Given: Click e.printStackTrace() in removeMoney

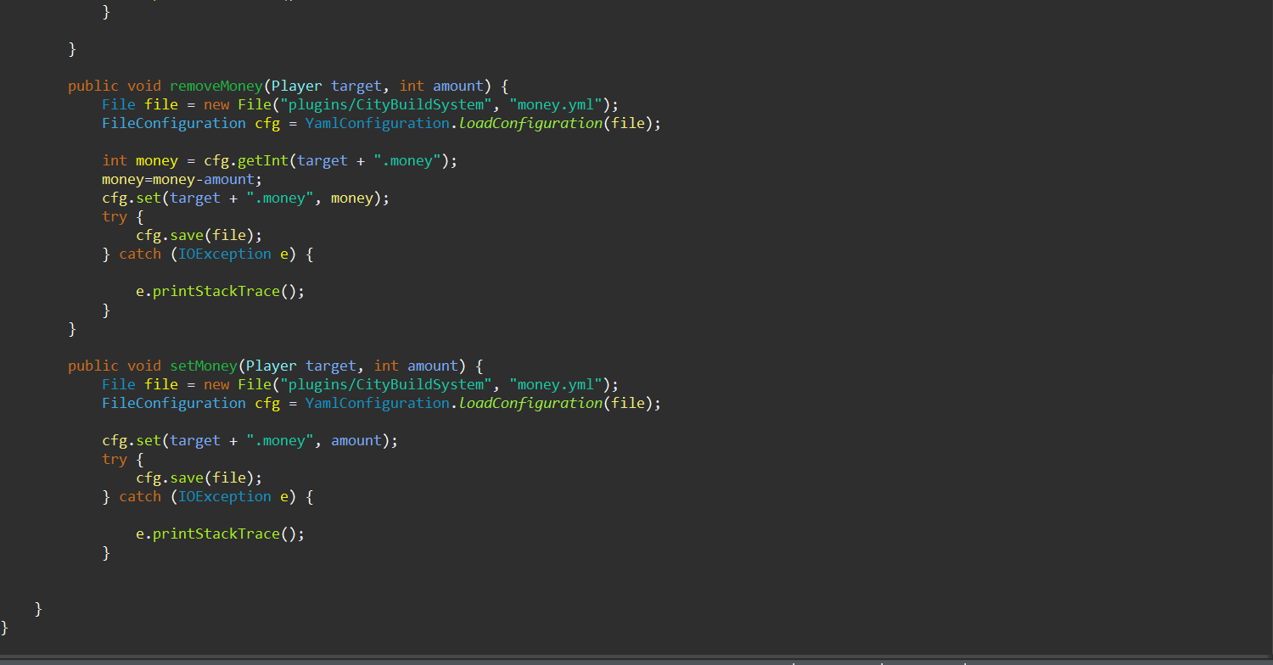Looking at the screenshot, I should point(220,291).
